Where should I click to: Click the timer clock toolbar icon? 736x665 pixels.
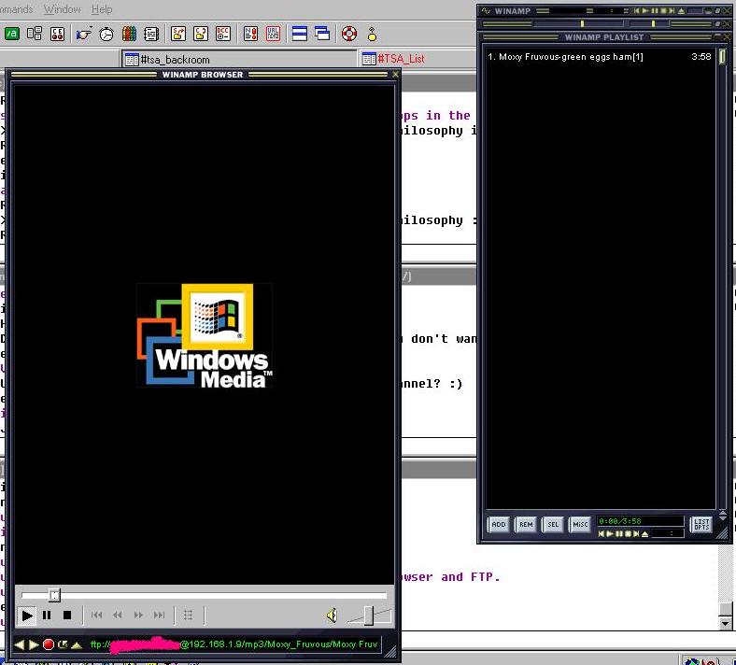[106, 34]
